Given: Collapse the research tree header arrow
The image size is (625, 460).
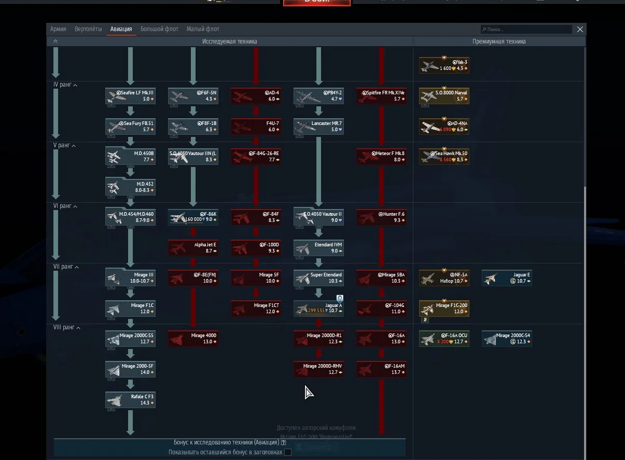Looking at the screenshot, I should 55,41.
